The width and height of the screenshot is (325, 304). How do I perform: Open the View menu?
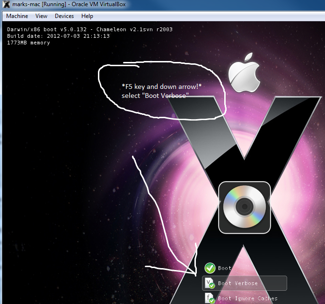tap(41, 16)
